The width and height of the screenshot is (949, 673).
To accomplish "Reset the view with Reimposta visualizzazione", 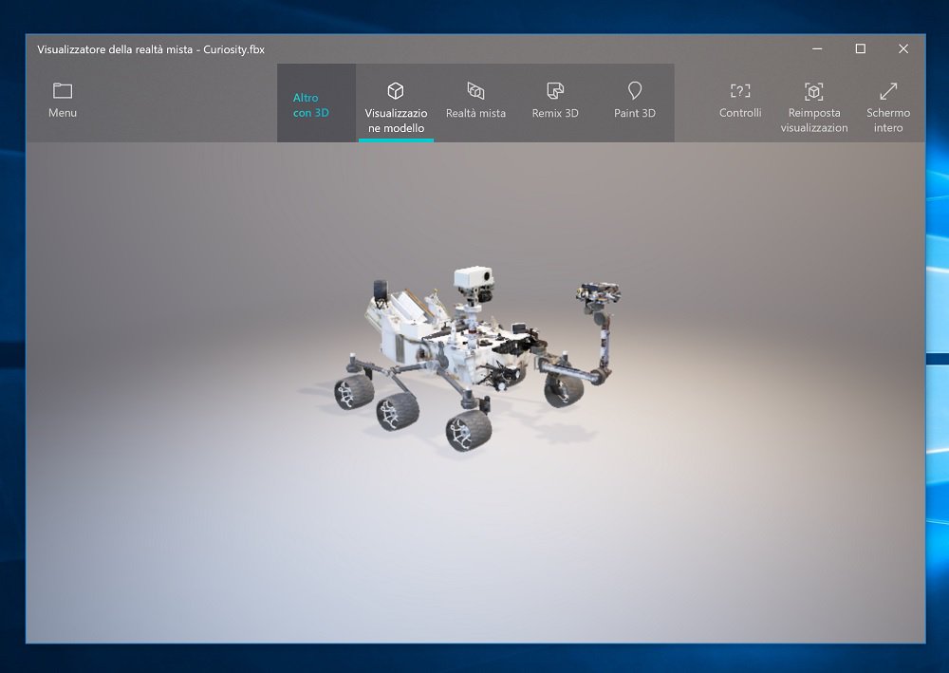I will pos(813,103).
